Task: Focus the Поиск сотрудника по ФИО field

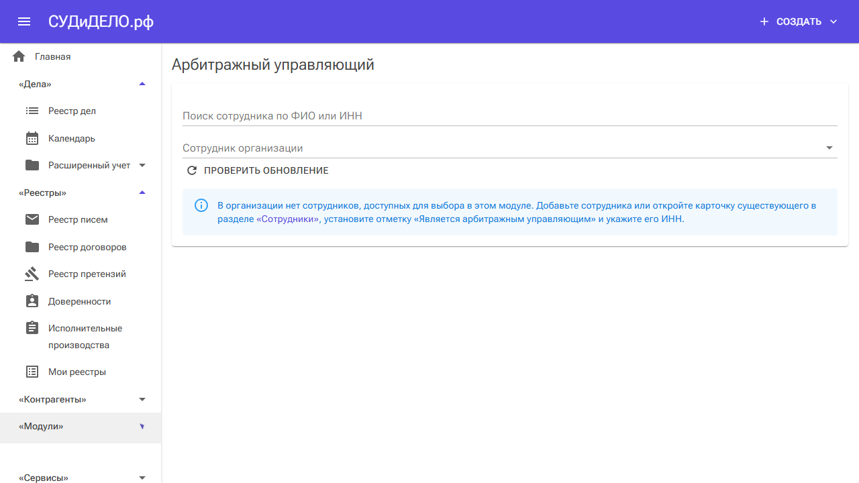Action: [x=510, y=115]
